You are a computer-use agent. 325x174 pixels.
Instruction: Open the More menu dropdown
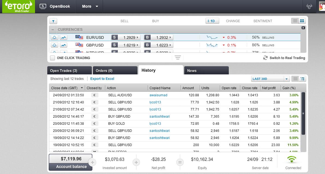coord(90,6)
